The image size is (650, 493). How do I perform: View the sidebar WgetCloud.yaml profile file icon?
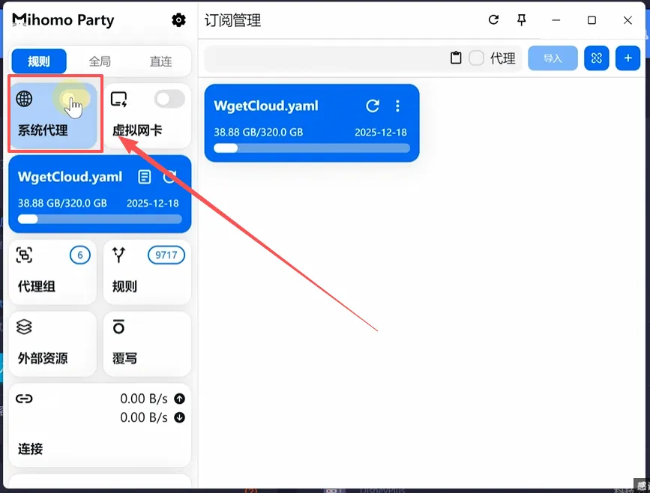pos(145,177)
